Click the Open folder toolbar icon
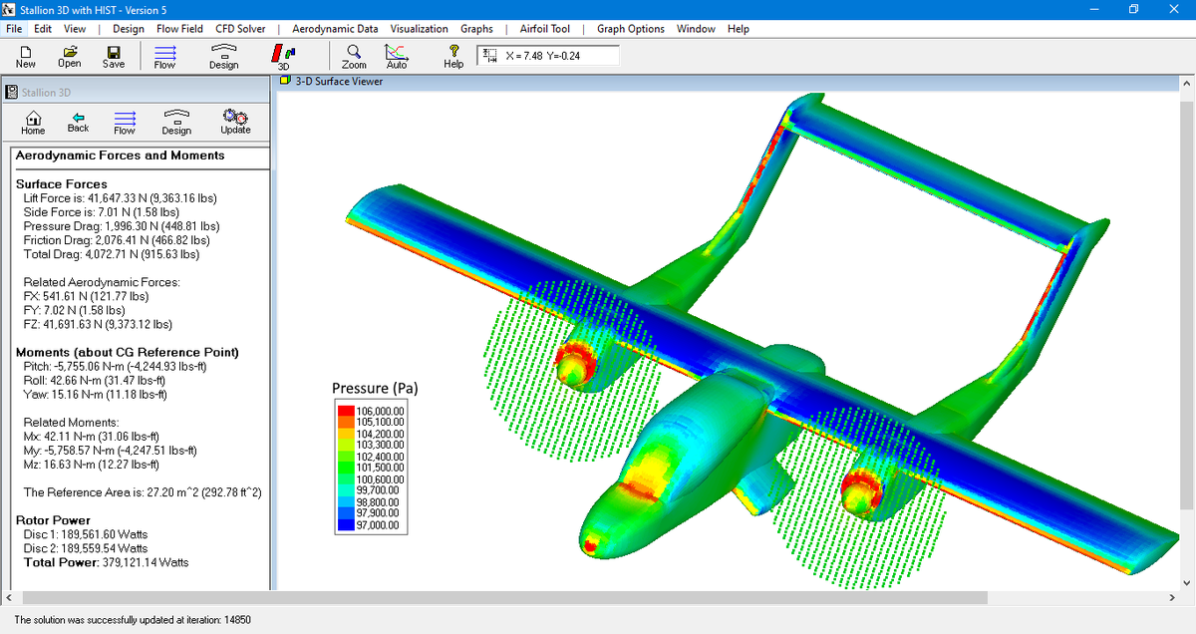The image size is (1196, 634). [x=70, y=56]
